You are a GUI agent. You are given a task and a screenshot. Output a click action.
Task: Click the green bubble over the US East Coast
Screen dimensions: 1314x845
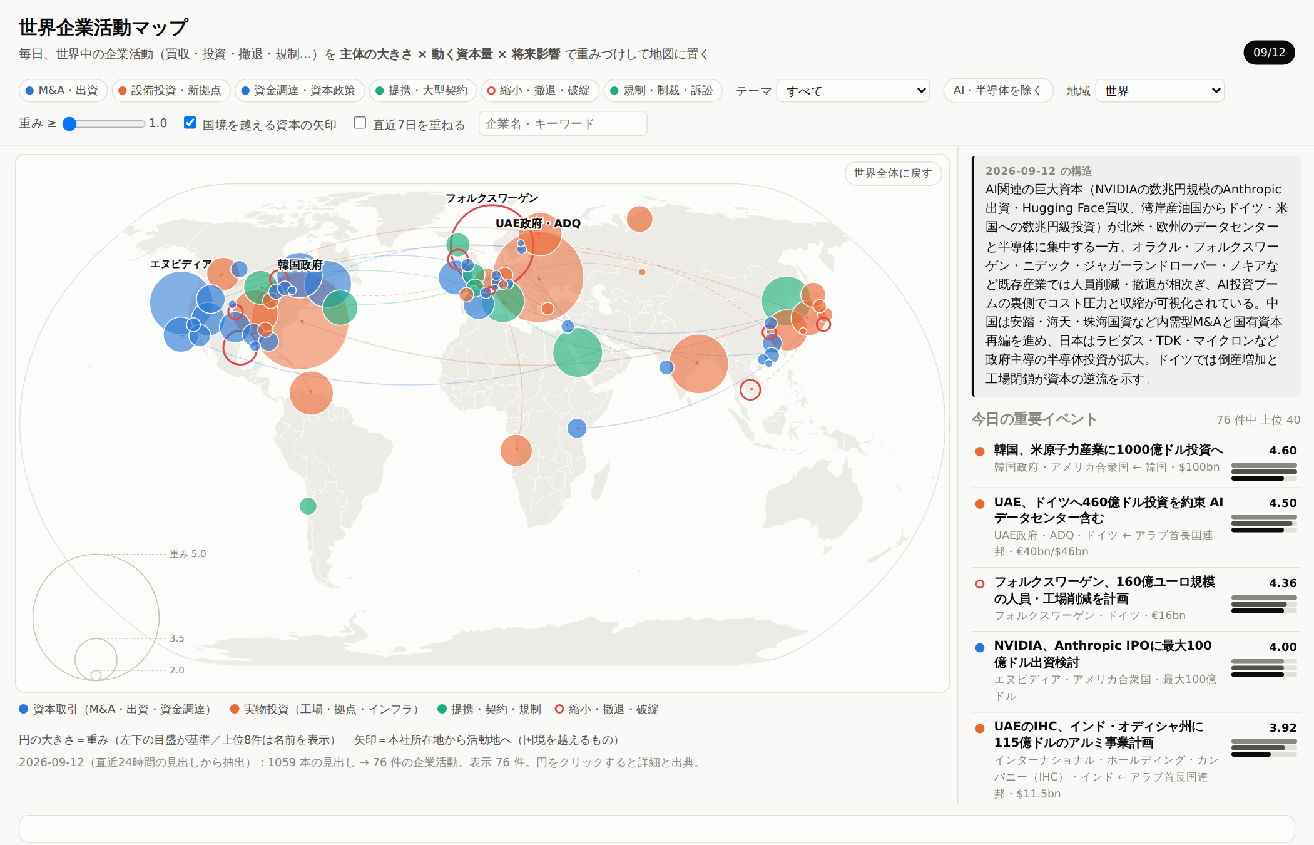pos(340,307)
